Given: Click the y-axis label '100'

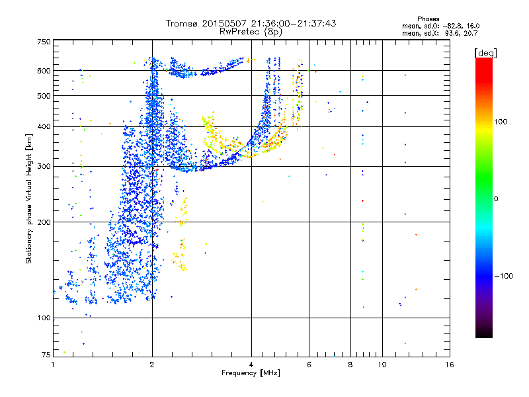Looking at the screenshot, I should [x=44, y=318].
